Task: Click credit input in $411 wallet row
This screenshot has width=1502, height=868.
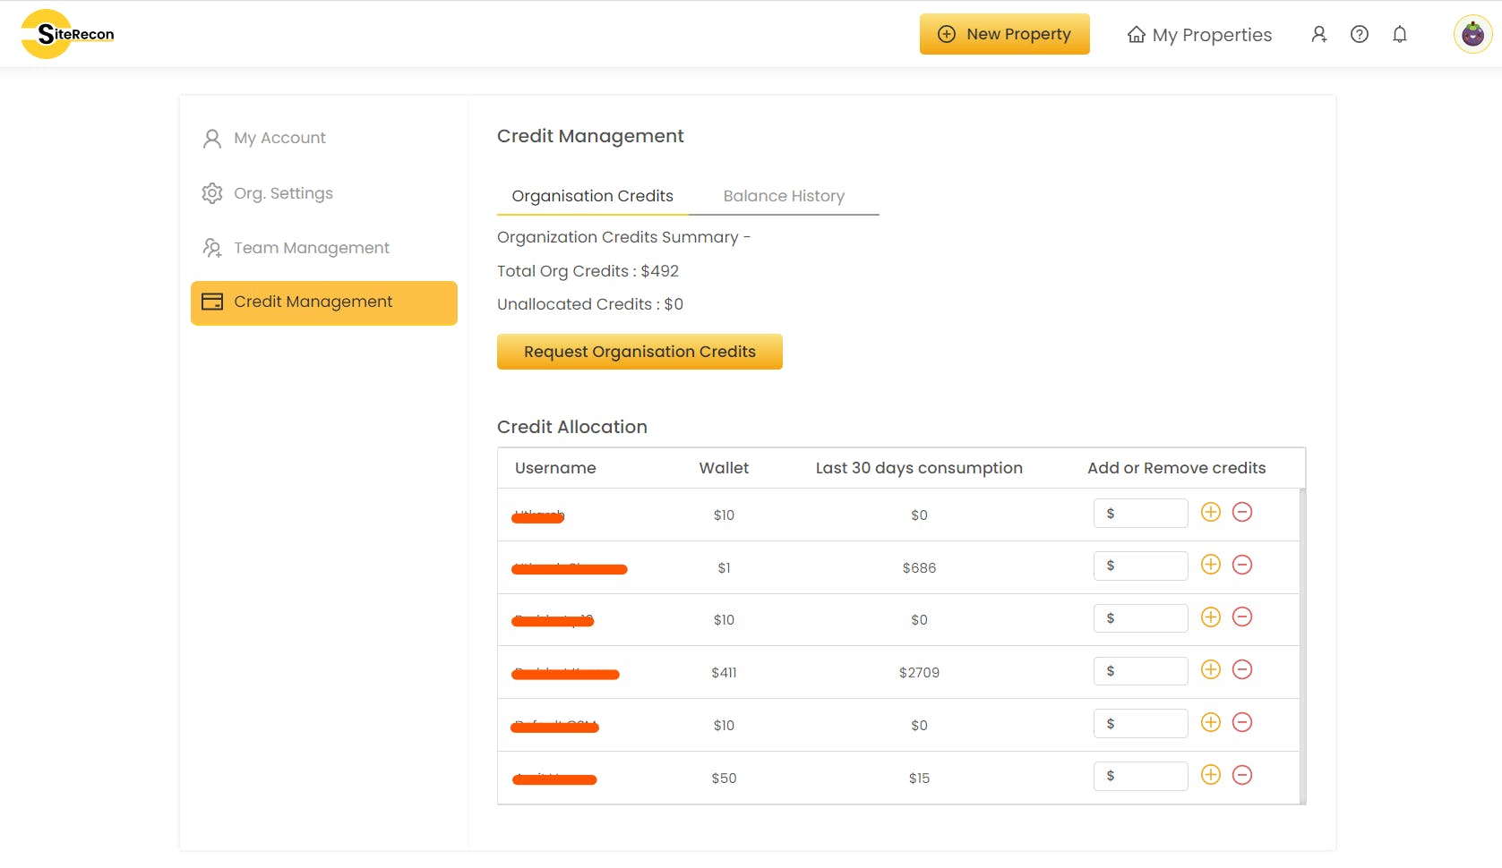Action: point(1140,671)
